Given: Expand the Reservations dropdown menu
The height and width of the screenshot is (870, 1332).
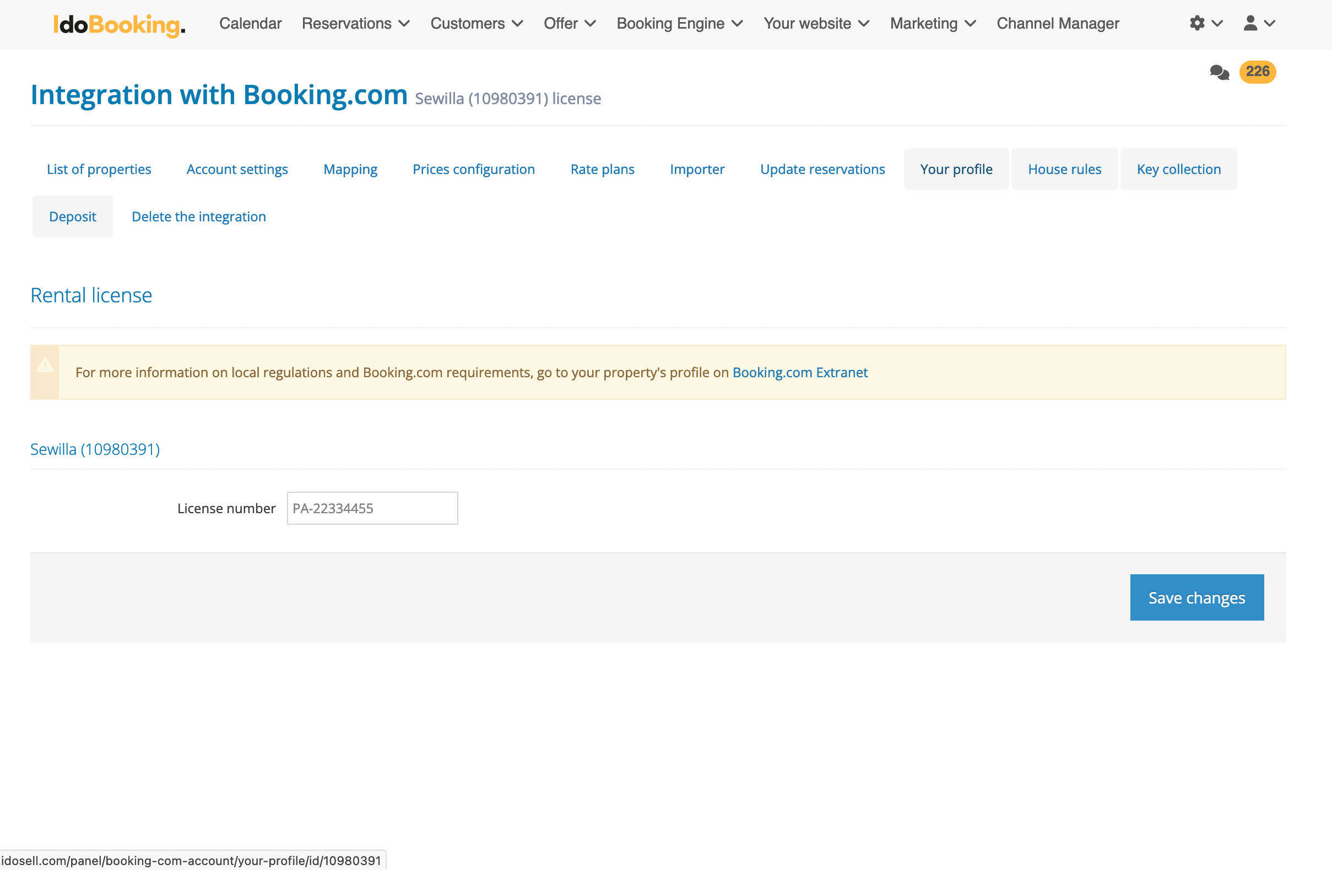Looking at the screenshot, I should [x=355, y=24].
